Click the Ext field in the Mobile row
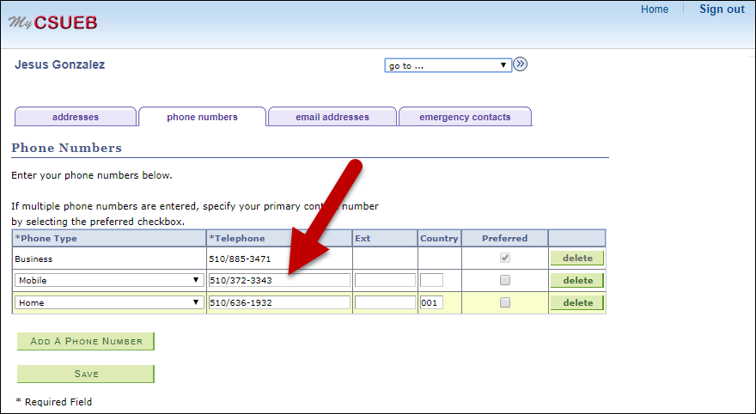This screenshot has width=756, height=414. [385, 280]
